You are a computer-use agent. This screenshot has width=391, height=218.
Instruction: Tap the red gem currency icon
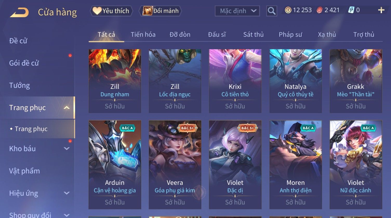pyautogui.click(x=319, y=10)
